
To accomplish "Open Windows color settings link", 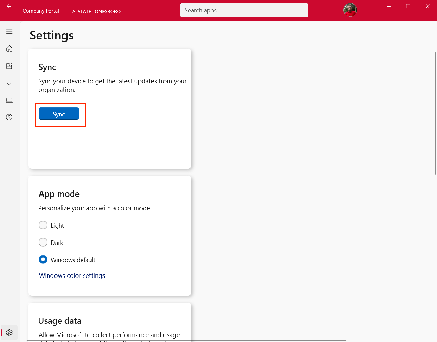I will pos(72,275).
